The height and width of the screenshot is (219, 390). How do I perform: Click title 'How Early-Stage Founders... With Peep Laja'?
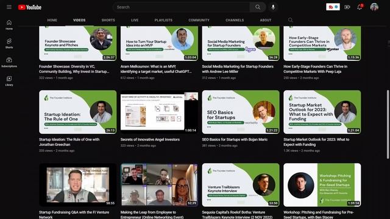[316, 69]
